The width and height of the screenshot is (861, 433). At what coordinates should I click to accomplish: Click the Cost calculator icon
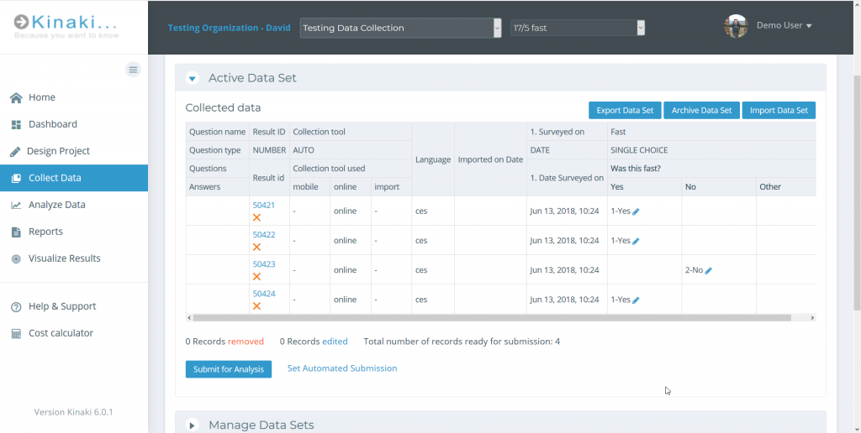16,333
